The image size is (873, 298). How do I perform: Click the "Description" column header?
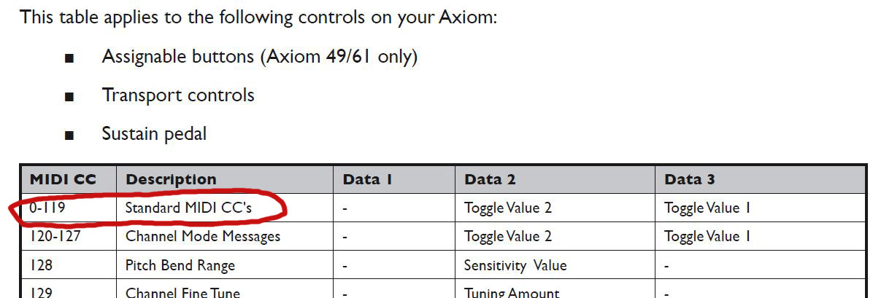[171, 179]
